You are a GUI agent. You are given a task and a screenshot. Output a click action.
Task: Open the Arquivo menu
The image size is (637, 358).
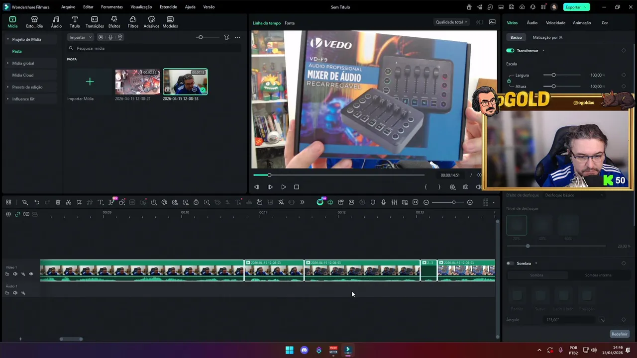(x=68, y=7)
